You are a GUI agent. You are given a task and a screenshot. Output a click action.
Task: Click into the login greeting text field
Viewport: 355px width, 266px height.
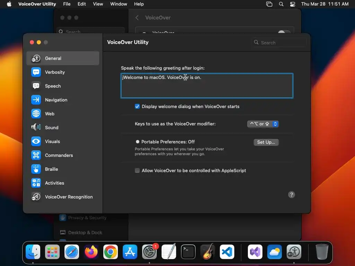(x=207, y=86)
